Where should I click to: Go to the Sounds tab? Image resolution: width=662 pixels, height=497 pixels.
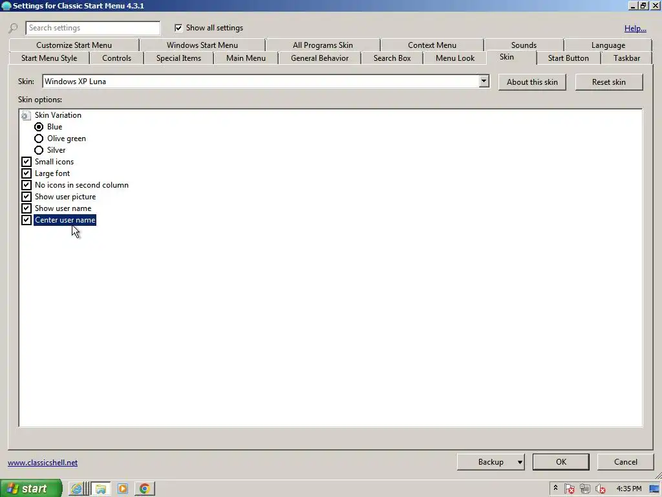(x=524, y=45)
